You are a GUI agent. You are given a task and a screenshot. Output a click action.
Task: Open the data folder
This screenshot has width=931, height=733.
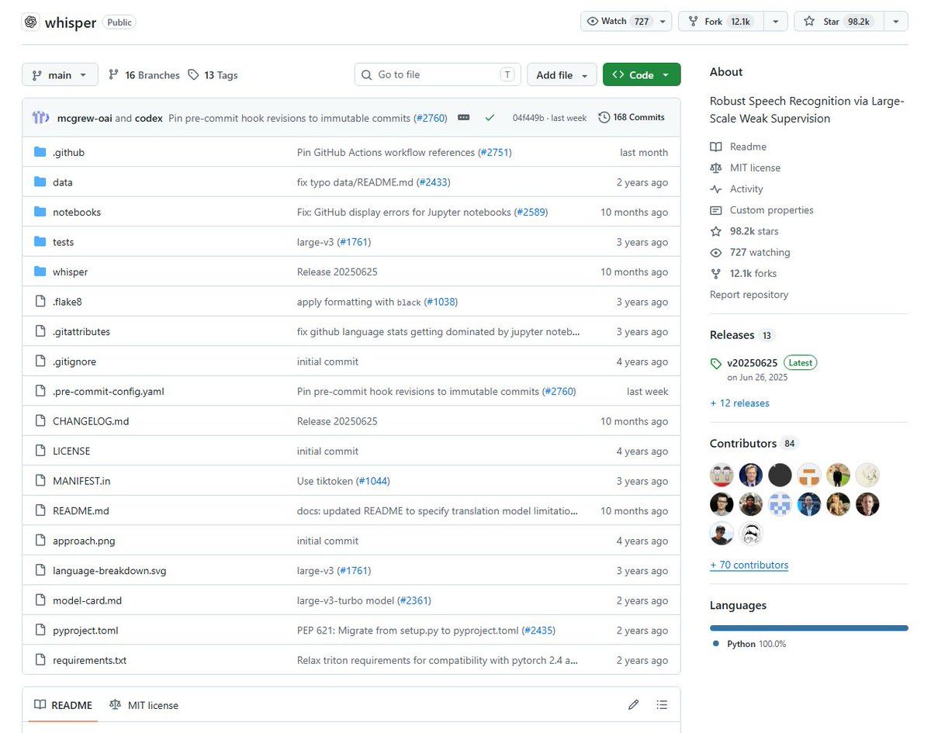pyautogui.click(x=62, y=182)
